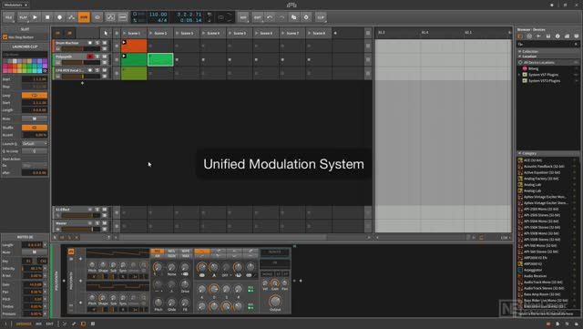Toggle the Polysynth device power button
583x329 pixels.
pyautogui.click(x=71, y=252)
